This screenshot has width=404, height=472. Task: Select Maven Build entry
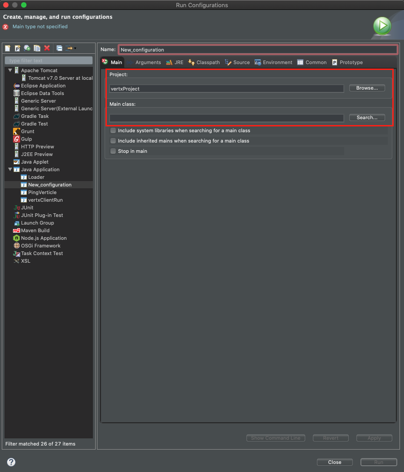pos(31,230)
